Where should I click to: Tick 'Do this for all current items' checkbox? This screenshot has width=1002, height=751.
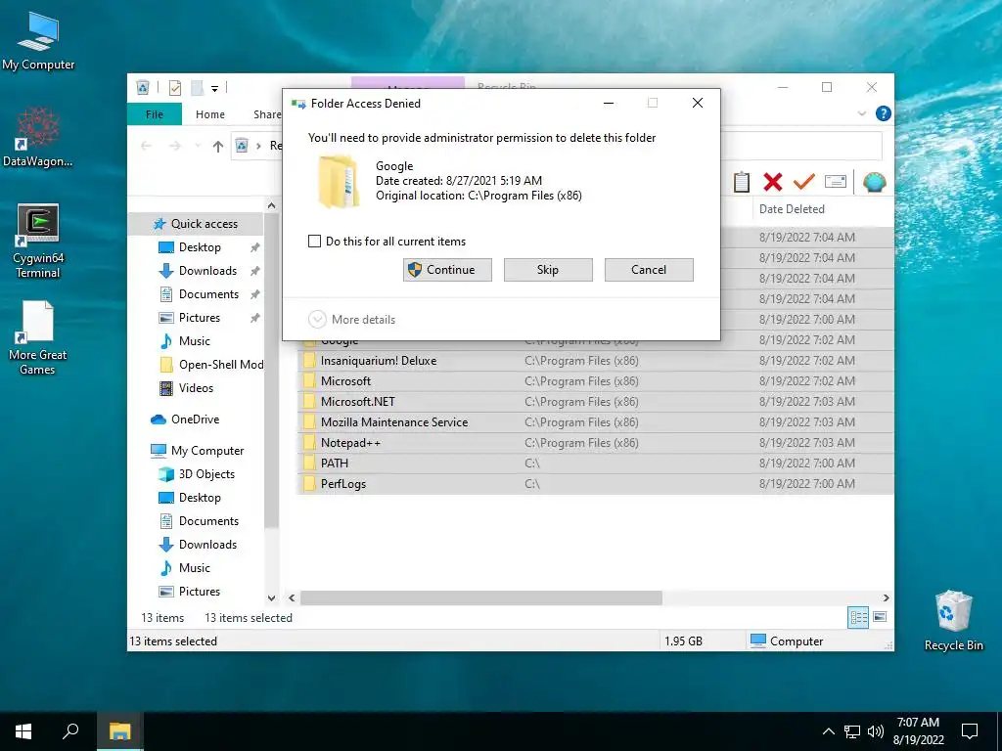click(314, 242)
